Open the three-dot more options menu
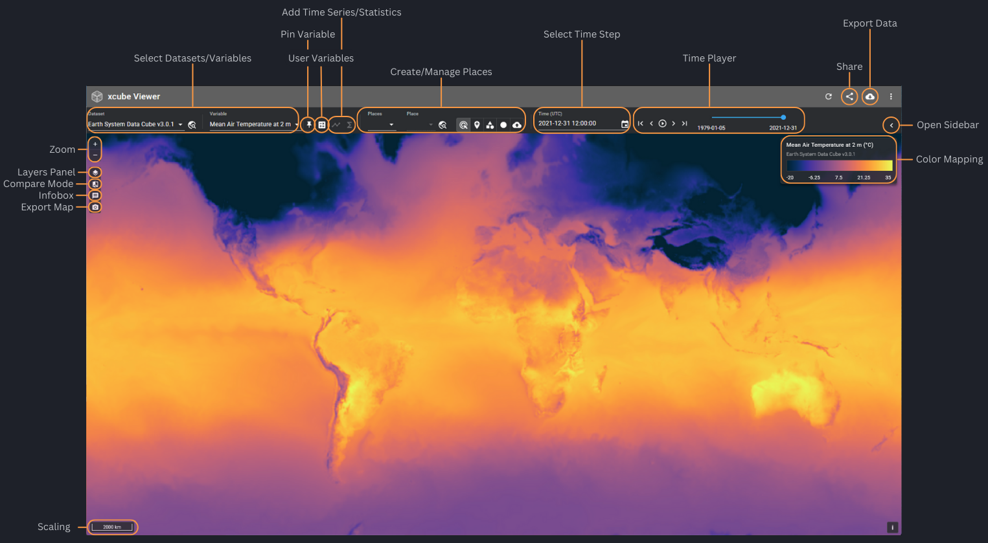 coord(891,96)
